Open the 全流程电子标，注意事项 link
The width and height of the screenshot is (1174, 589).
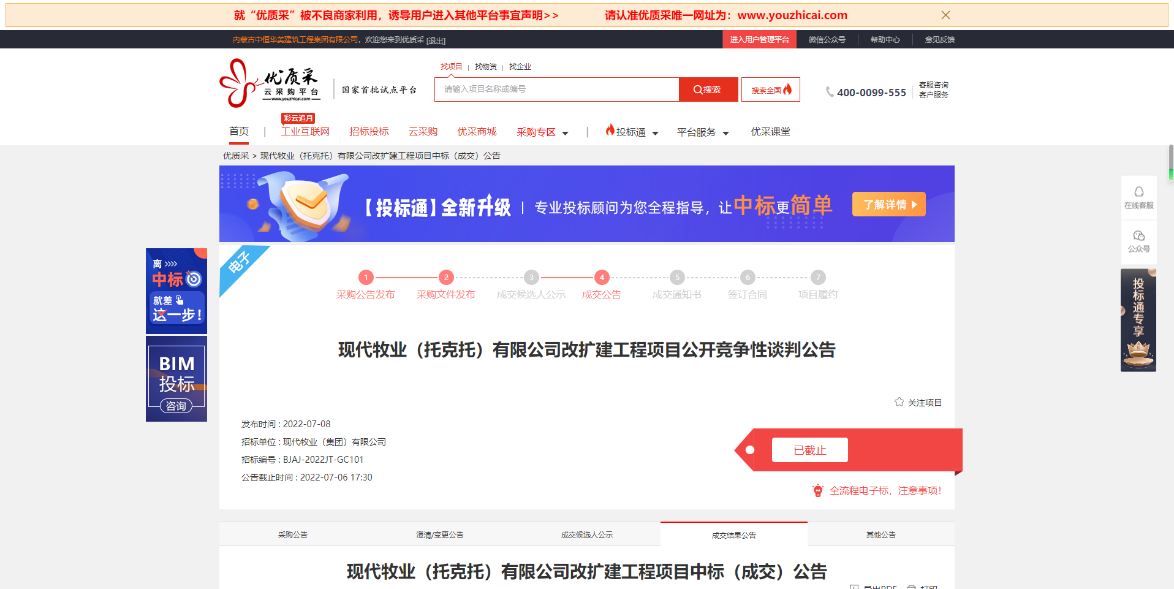(885, 490)
